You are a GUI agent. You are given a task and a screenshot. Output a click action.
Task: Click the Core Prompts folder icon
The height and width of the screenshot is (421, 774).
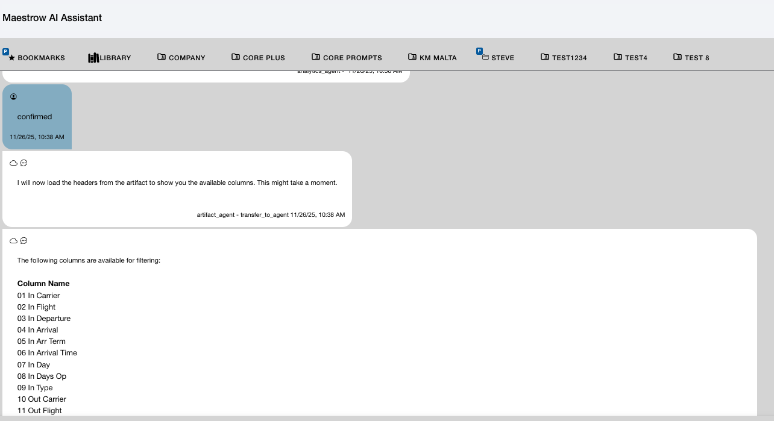[x=316, y=57]
